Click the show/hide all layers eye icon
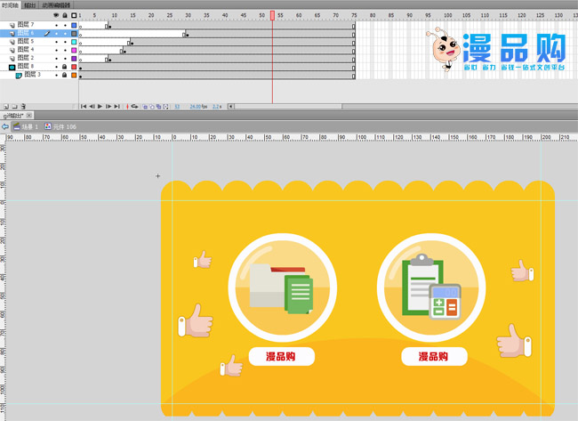The image size is (578, 421). (56, 15)
